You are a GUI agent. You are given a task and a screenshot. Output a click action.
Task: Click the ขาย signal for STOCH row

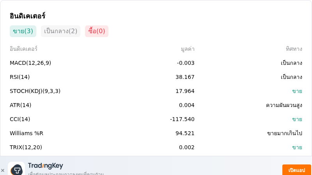pos(297,91)
